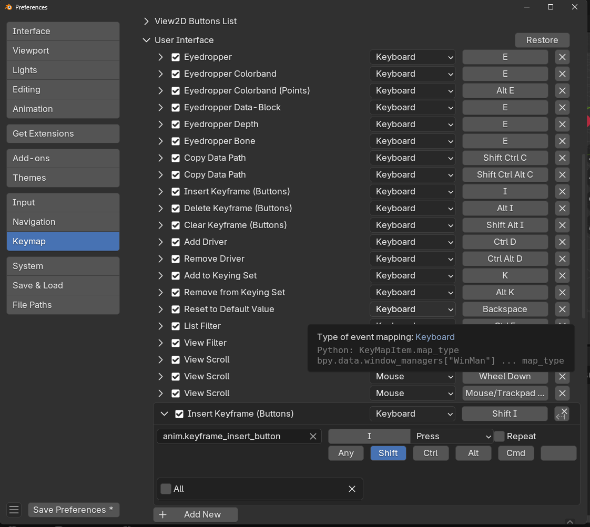
Task: Open the Press event value dropdown
Action: pyautogui.click(x=452, y=436)
